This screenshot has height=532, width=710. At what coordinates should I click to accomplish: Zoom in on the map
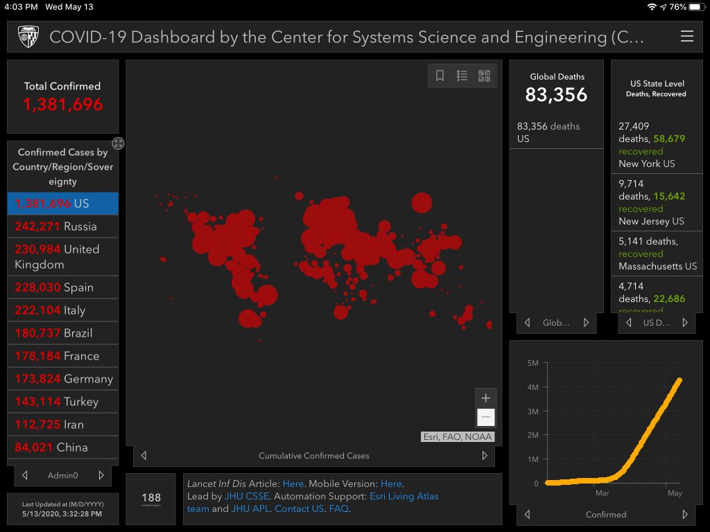[485, 398]
